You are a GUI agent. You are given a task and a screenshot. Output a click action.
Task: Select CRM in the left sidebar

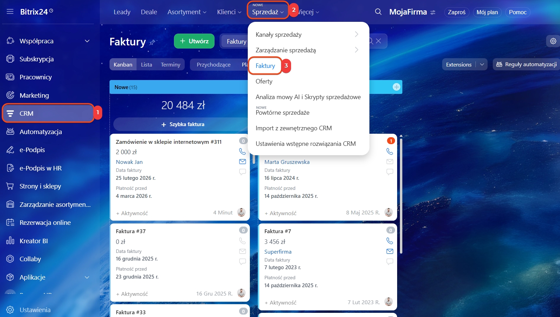[48, 113]
